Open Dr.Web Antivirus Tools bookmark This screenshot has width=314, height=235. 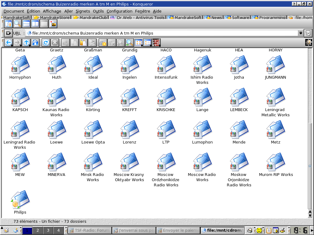click(138, 17)
